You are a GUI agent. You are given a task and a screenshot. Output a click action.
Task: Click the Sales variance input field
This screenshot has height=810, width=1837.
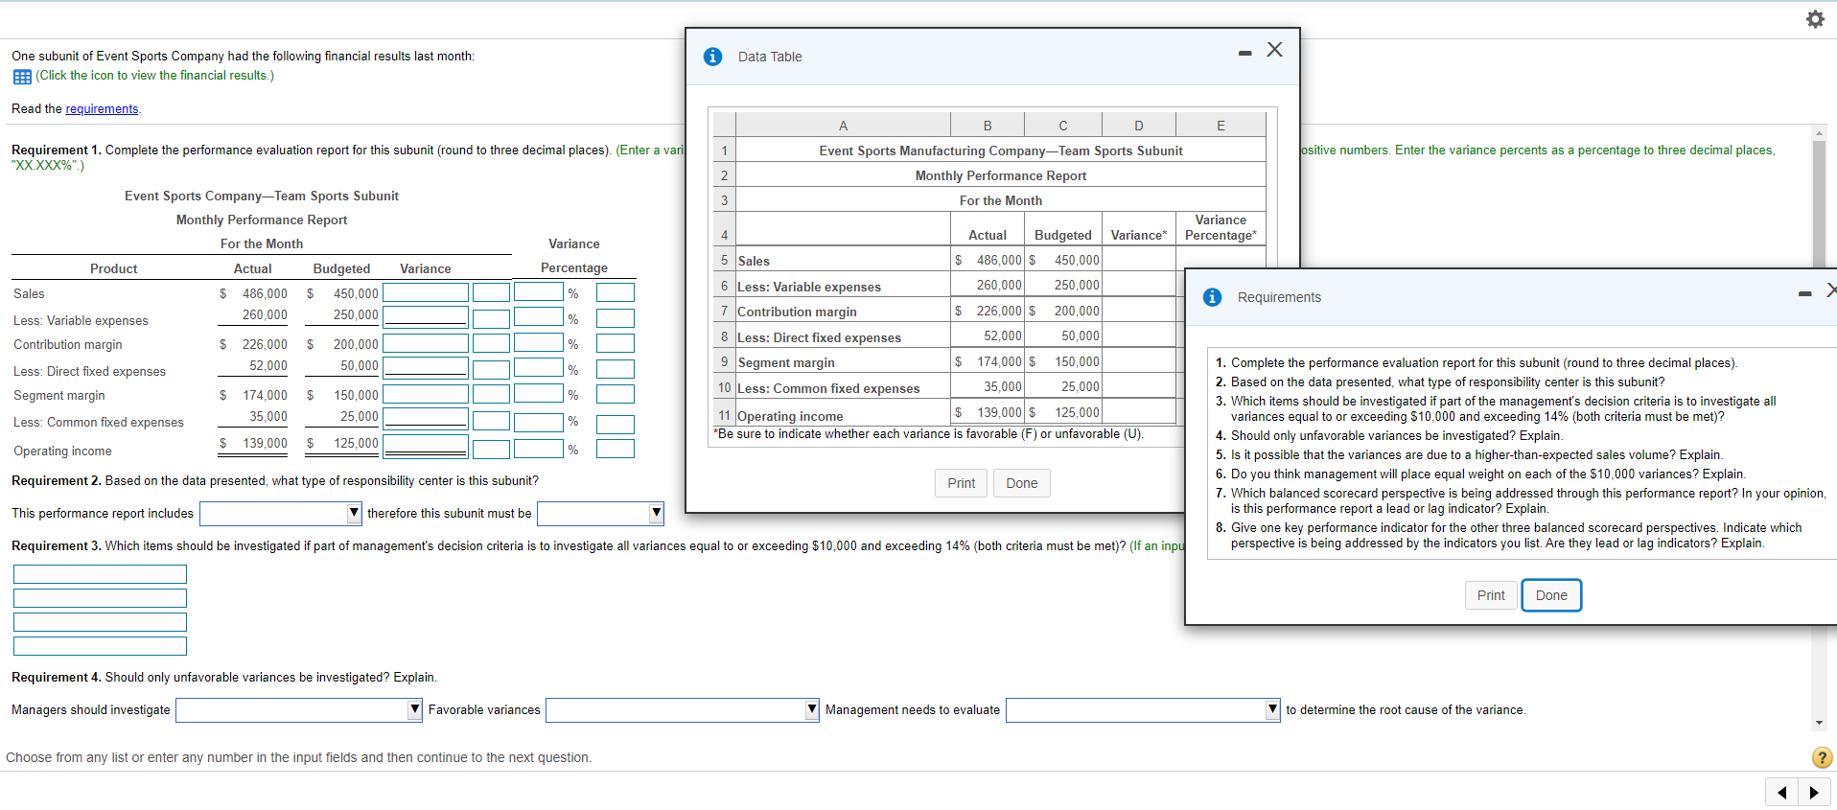(426, 292)
